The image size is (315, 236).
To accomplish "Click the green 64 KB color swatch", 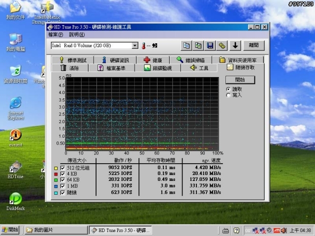I will pyautogui.click(x=56, y=180).
